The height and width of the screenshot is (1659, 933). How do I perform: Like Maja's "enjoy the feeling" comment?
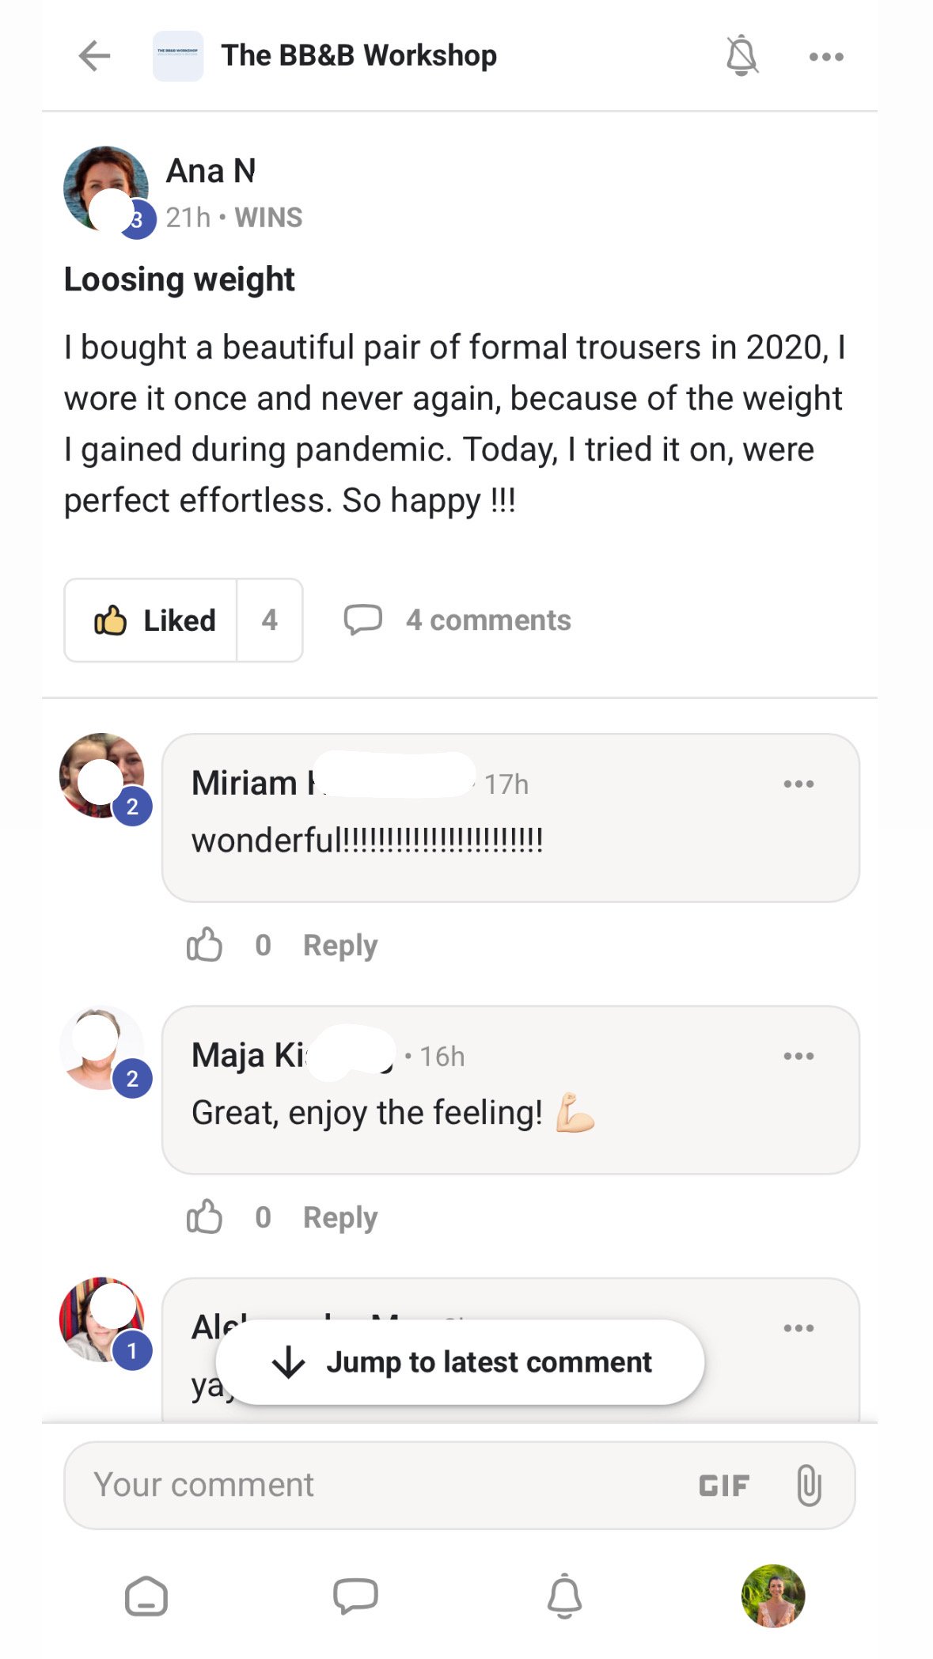tap(204, 1217)
